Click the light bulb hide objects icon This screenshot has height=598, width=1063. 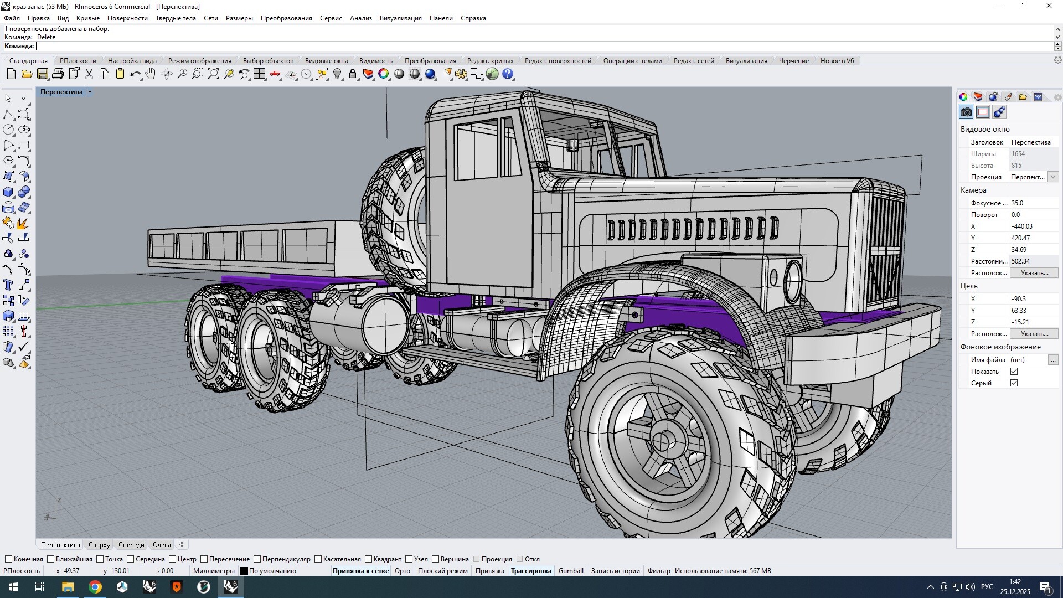(337, 74)
